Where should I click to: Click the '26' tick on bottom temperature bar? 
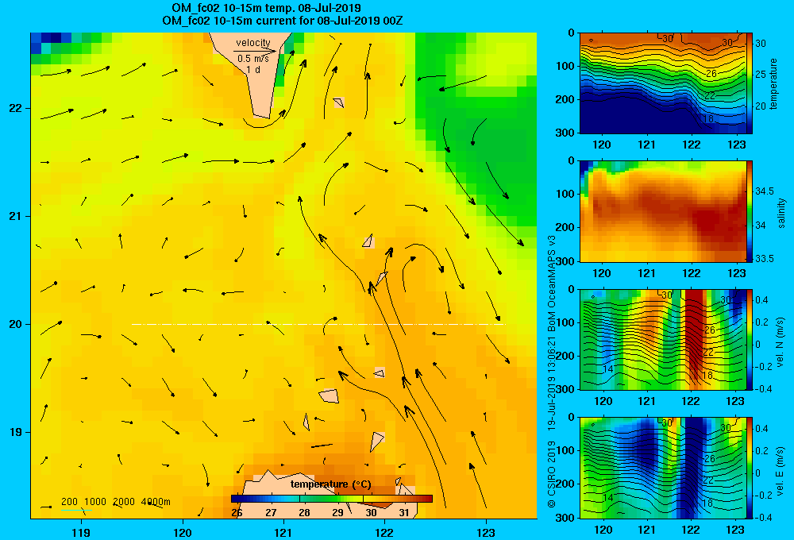point(237,513)
